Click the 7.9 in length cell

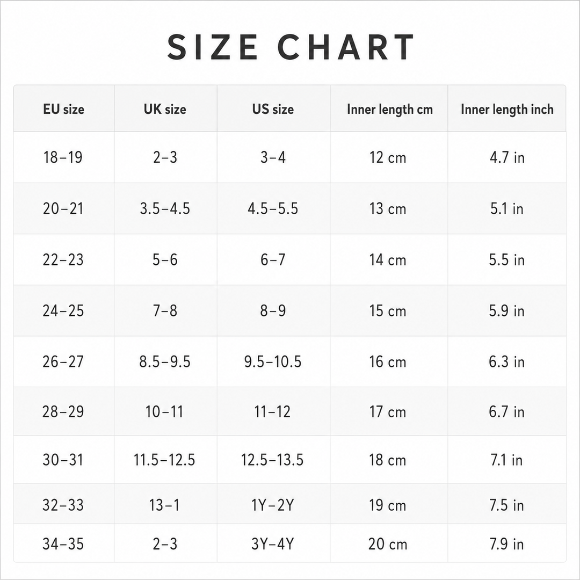[x=507, y=544]
